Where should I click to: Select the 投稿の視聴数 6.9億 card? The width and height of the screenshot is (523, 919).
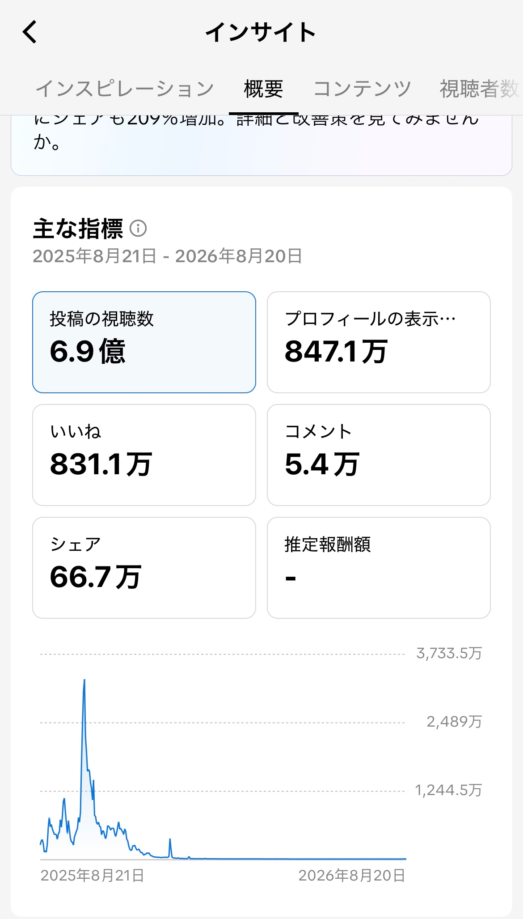click(x=144, y=342)
